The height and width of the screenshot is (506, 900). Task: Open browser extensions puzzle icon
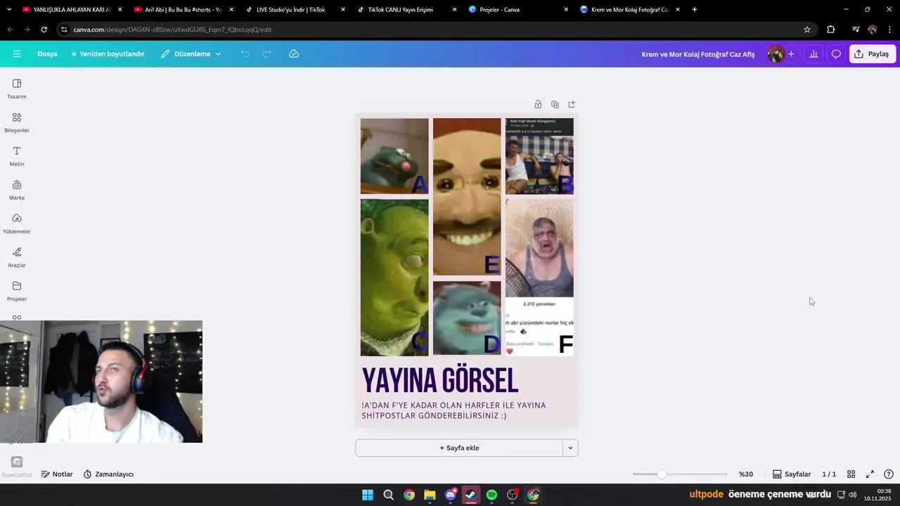[831, 30]
